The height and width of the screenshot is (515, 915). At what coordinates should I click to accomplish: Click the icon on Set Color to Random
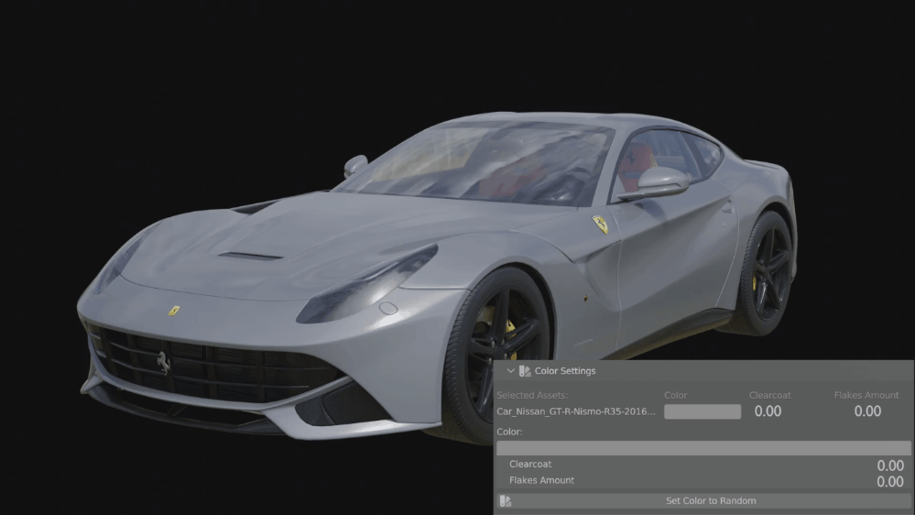click(x=506, y=501)
